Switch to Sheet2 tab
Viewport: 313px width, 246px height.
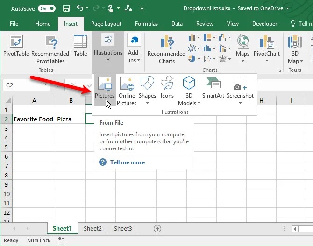pos(92,228)
